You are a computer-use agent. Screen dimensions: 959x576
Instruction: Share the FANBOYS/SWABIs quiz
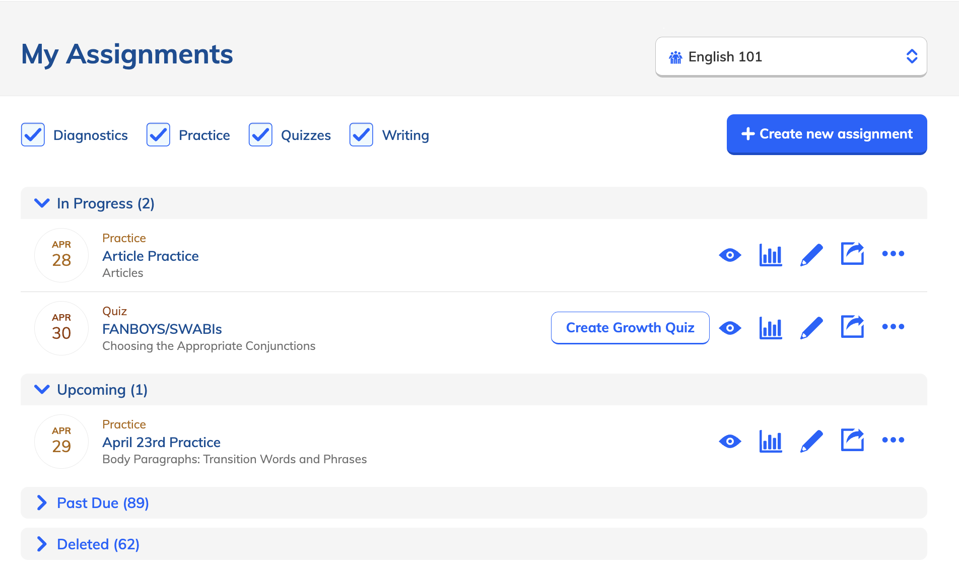coord(852,327)
